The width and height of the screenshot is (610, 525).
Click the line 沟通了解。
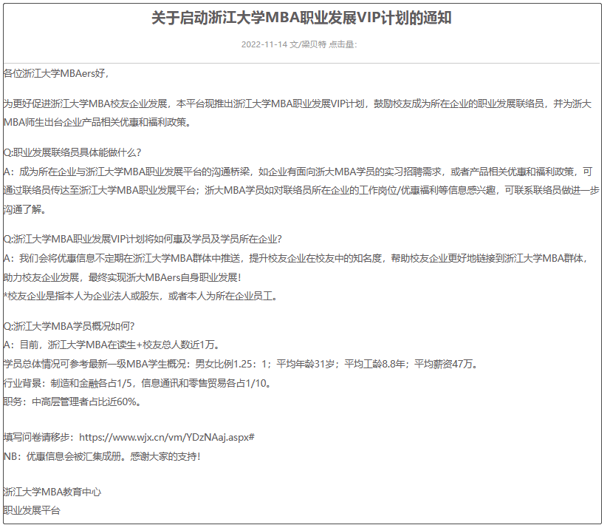[25, 209]
